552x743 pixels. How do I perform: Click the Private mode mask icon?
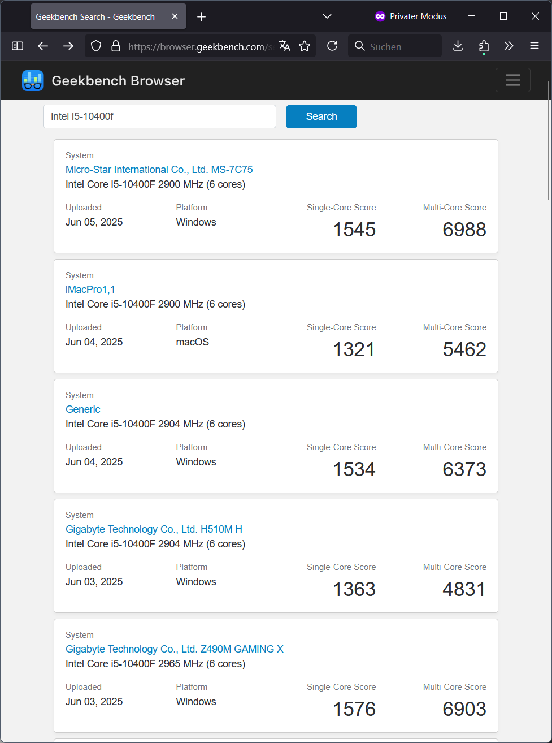pos(380,16)
